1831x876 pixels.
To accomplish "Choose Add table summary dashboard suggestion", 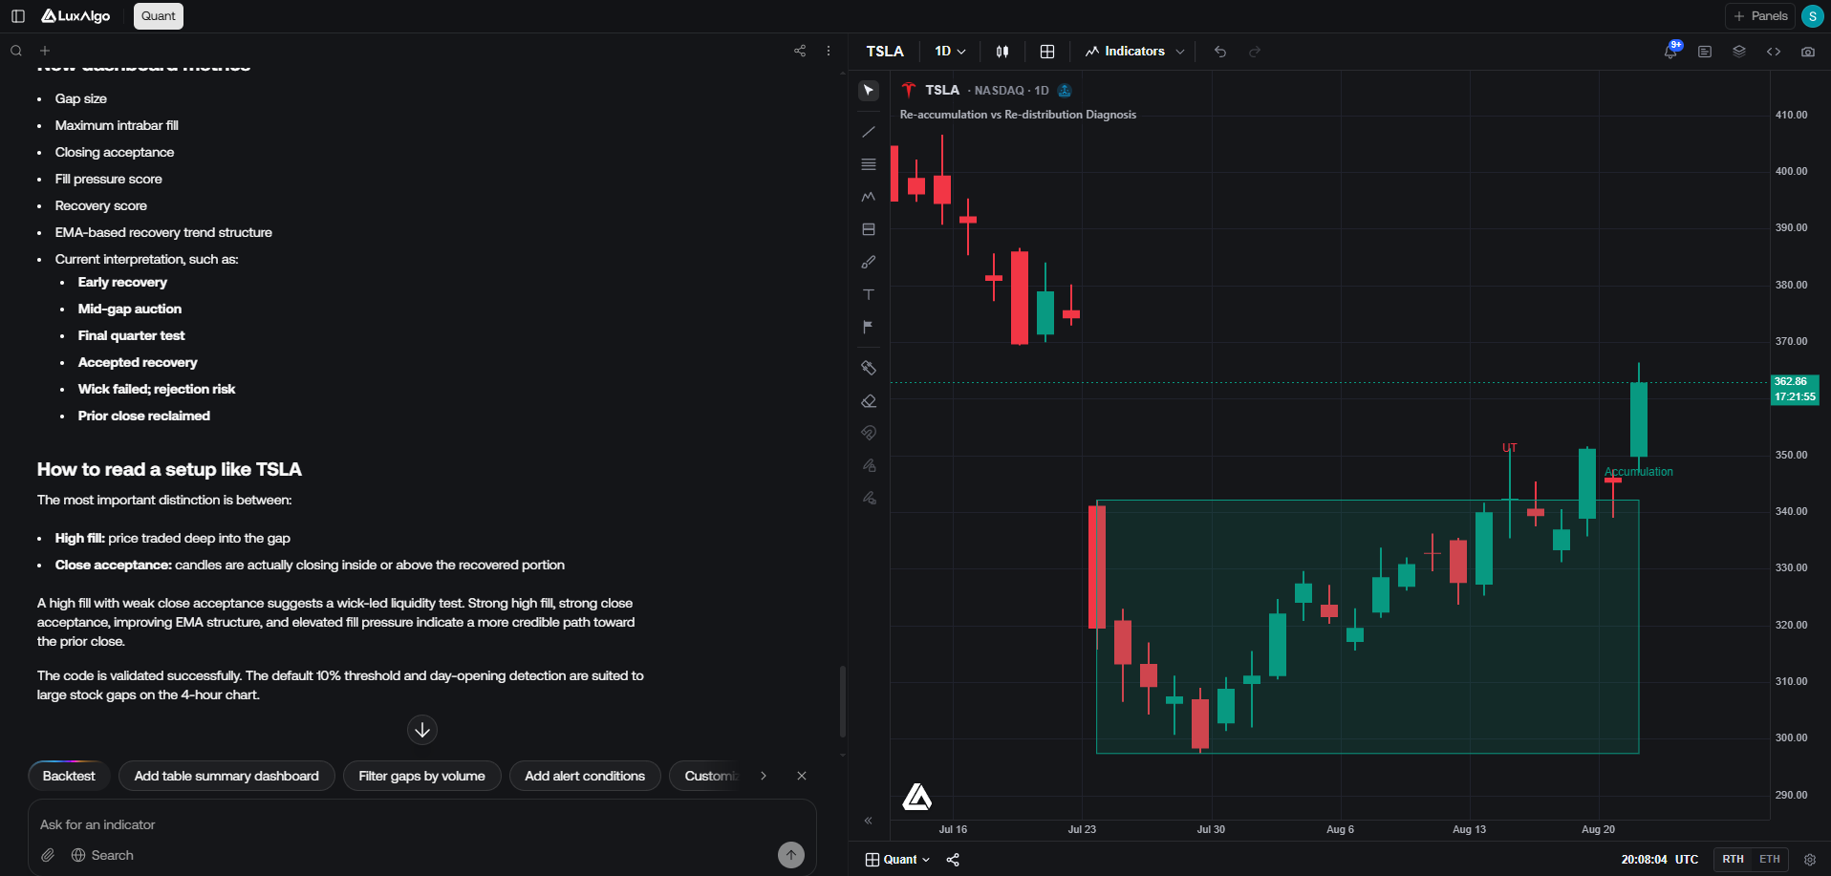I will pos(226,776).
